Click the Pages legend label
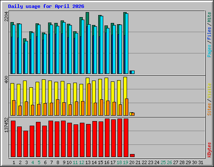214x167 pixels. point(209,51)
